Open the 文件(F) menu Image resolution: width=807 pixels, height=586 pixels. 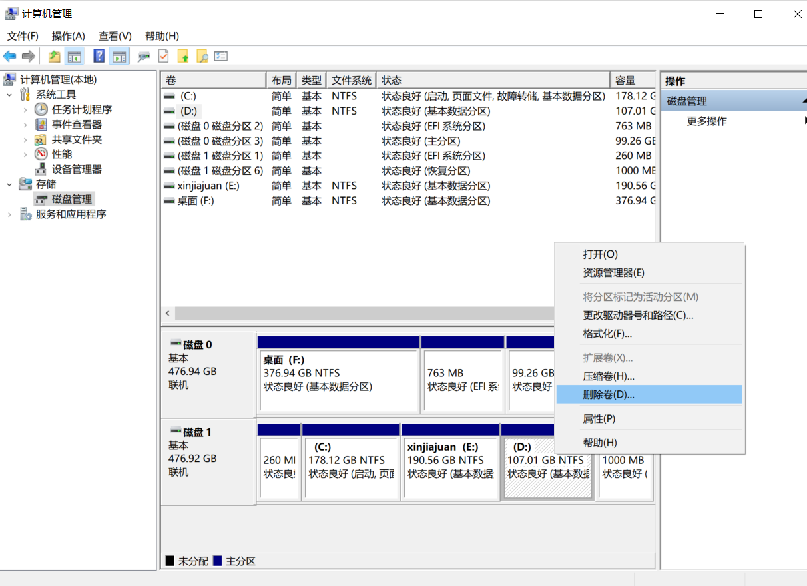(23, 36)
